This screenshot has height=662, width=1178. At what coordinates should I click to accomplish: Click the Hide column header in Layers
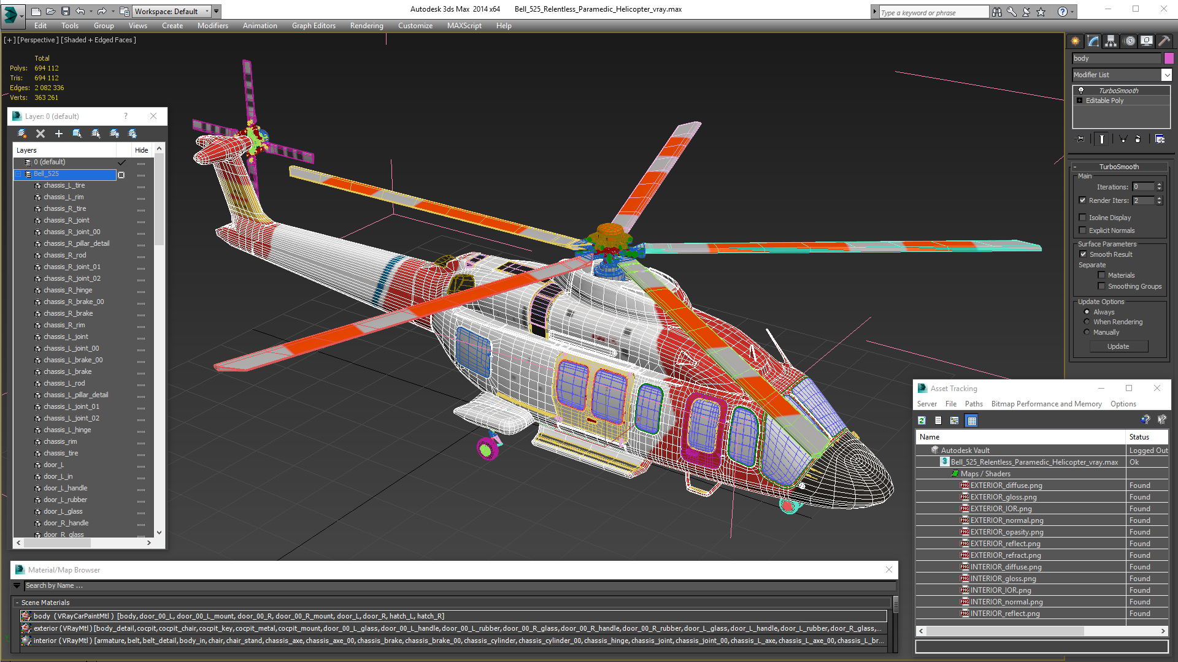coord(142,150)
